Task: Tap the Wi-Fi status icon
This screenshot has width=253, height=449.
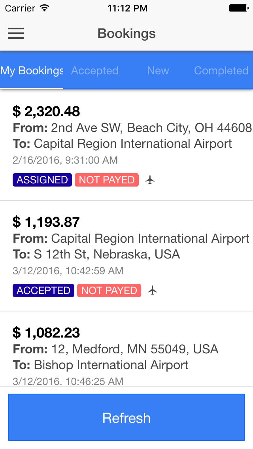Action: (x=45, y=8)
